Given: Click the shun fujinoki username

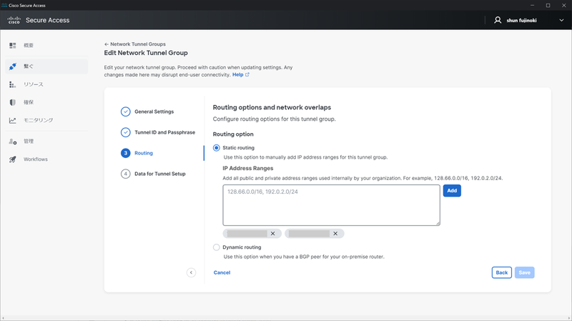Looking at the screenshot, I should coord(521,21).
